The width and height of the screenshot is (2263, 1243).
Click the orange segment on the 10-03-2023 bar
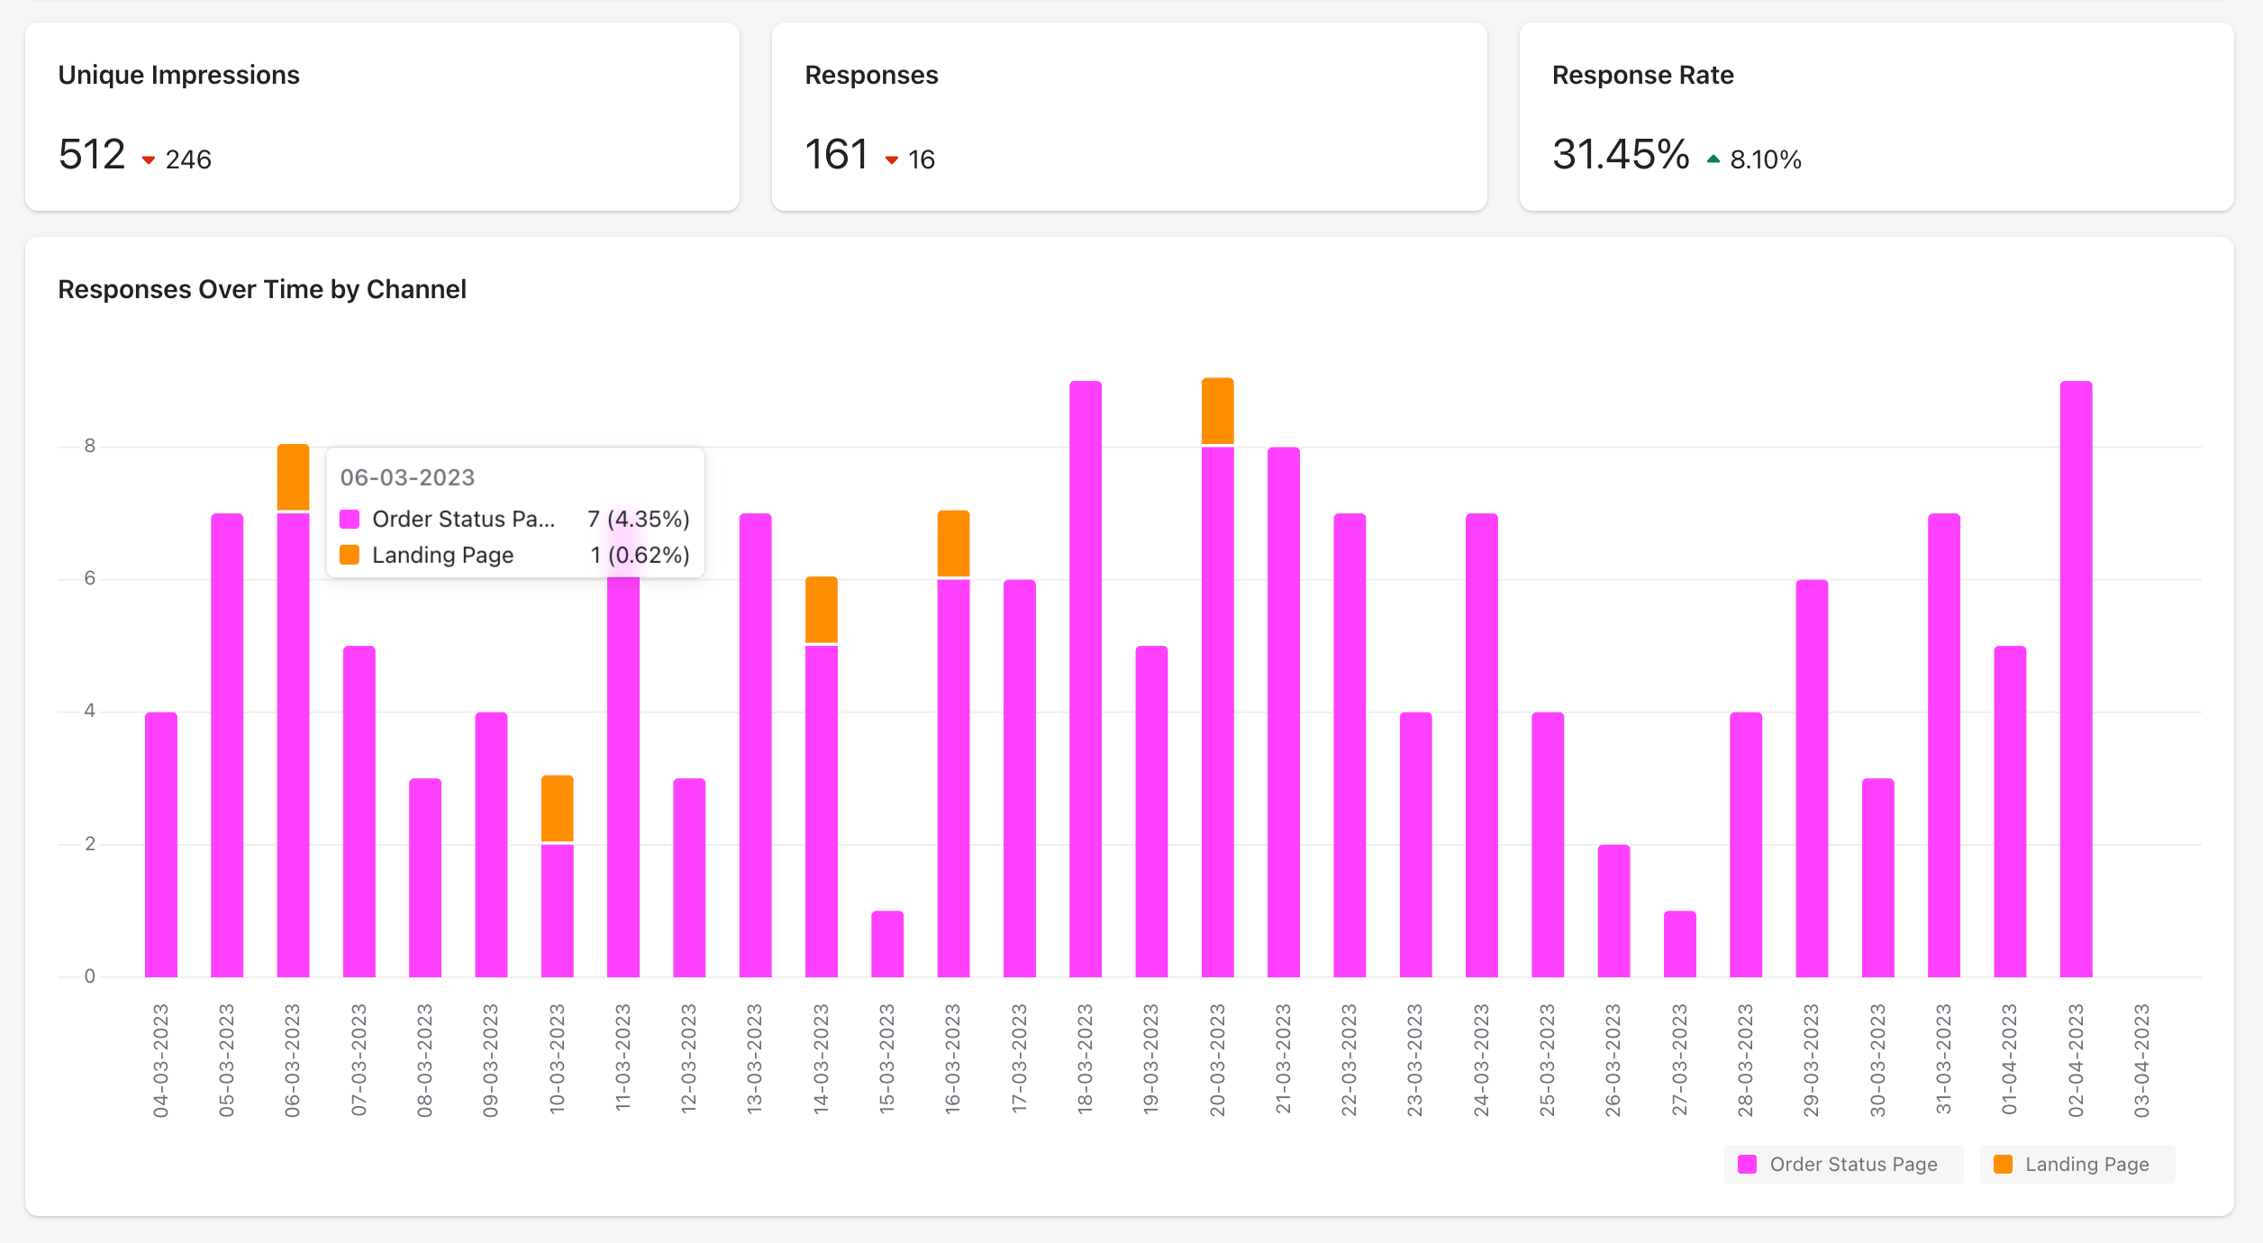[557, 808]
